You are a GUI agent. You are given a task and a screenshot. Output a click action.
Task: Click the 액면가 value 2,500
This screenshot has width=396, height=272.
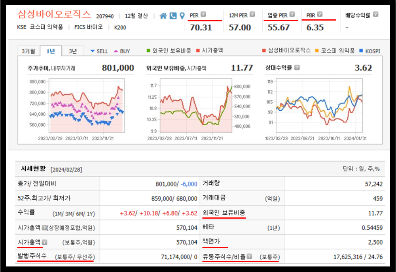(x=375, y=242)
